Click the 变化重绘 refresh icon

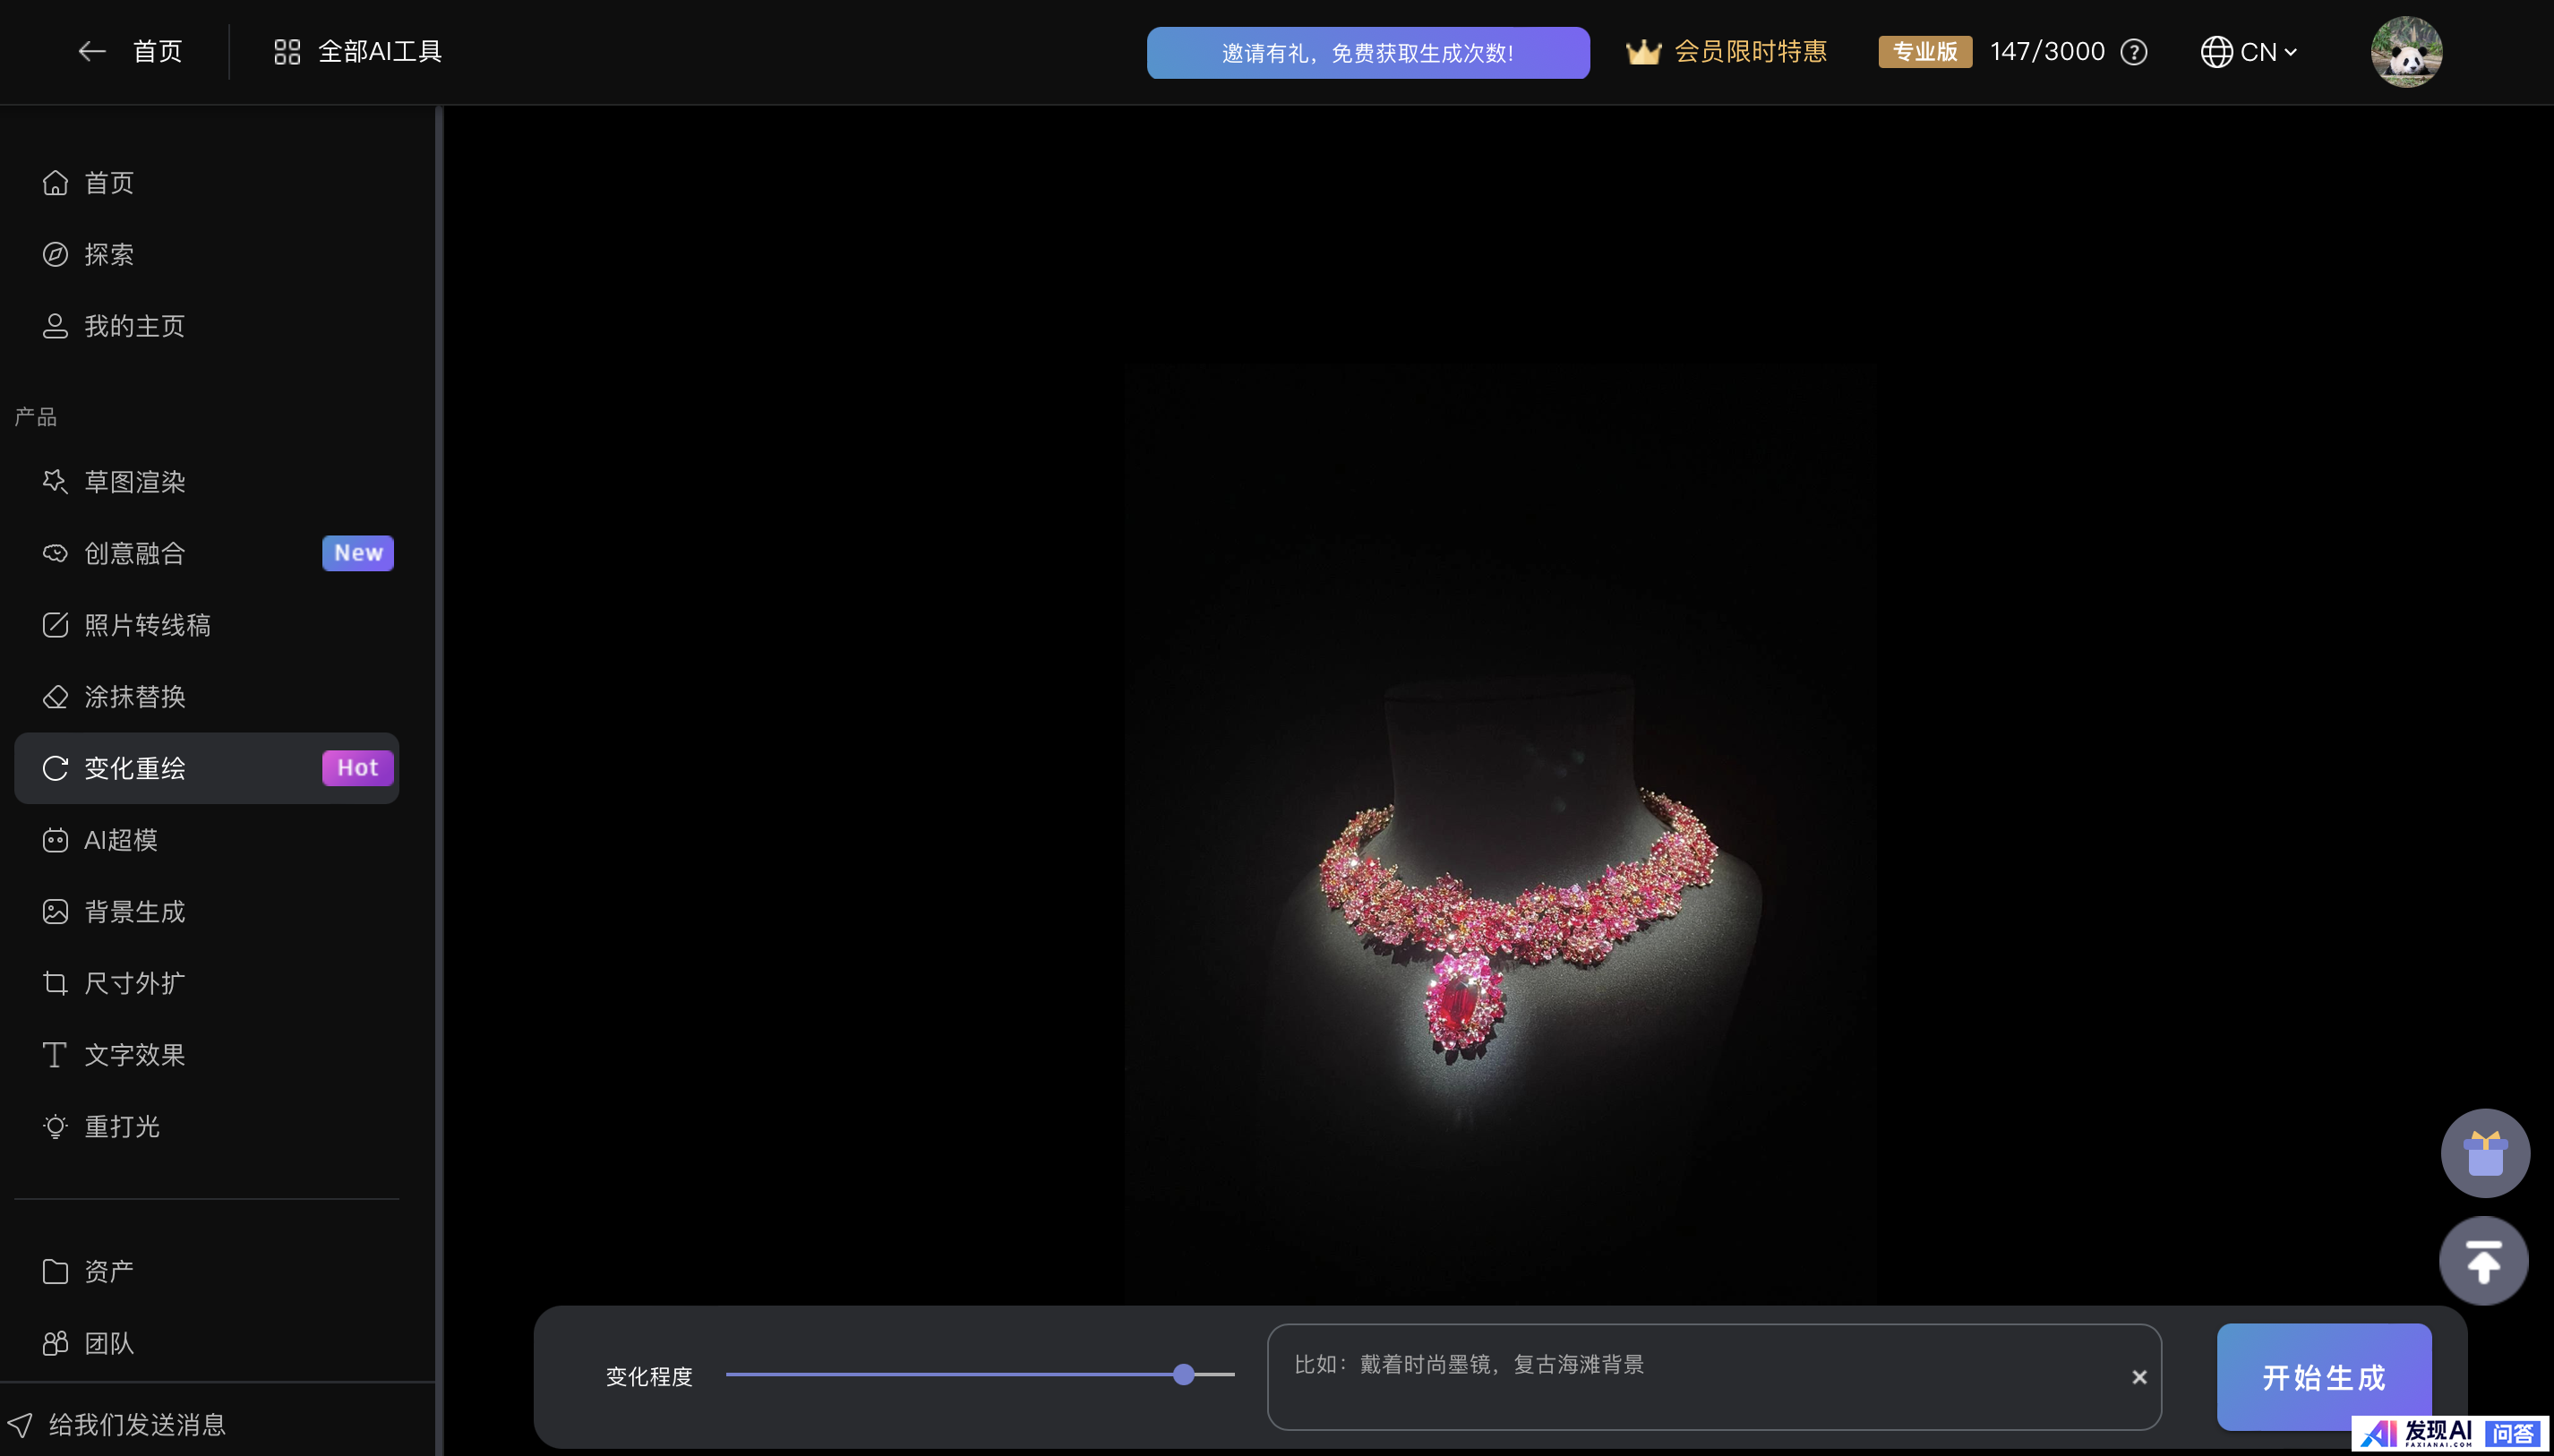click(x=55, y=768)
